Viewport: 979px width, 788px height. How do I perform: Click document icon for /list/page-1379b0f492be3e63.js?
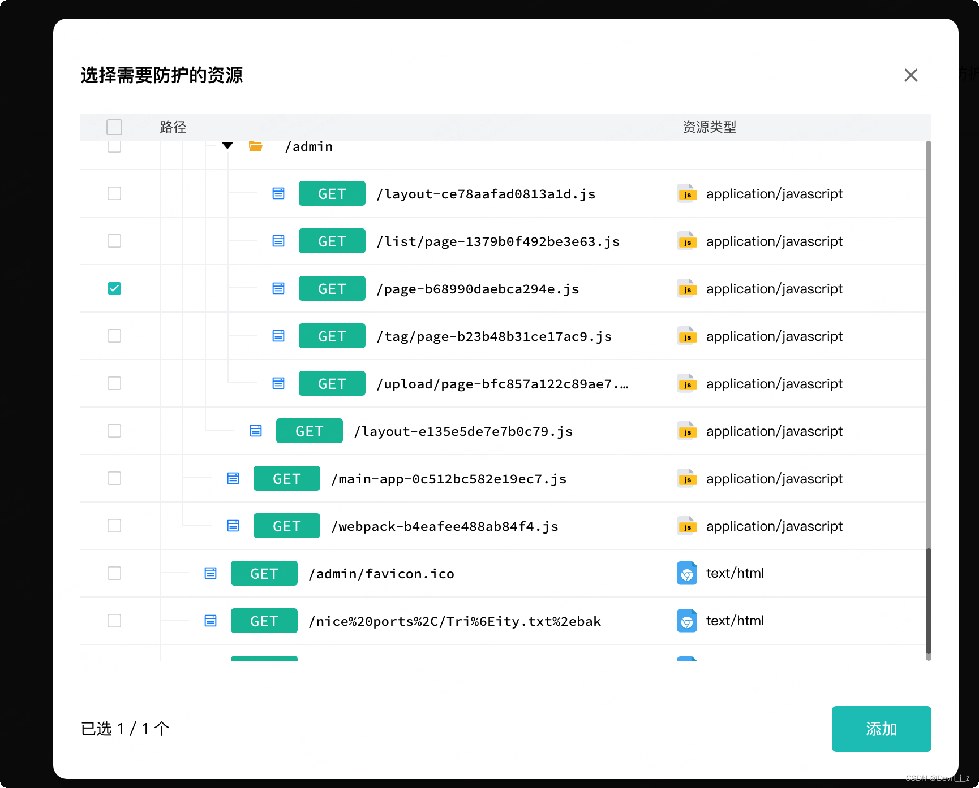pyautogui.click(x=278, y=241)
